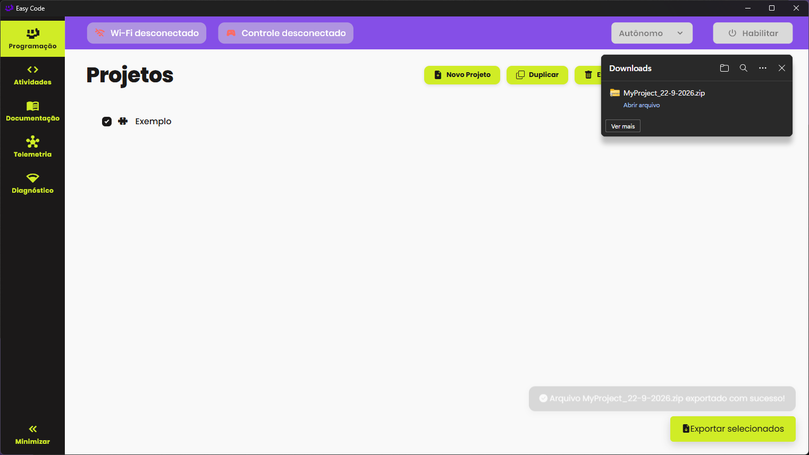Go to Atividades in the sidebar

coord(32,75)
